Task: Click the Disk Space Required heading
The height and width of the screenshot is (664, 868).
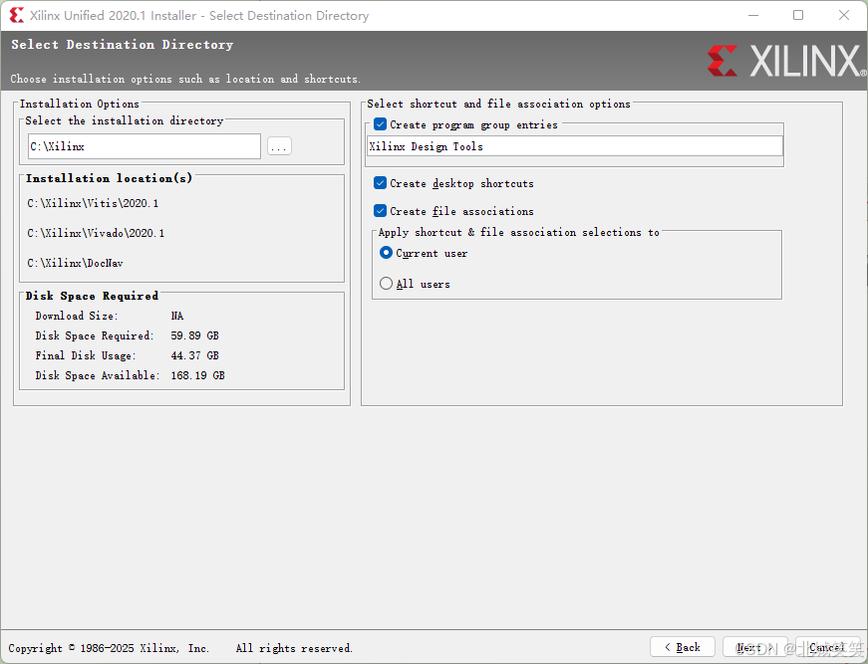Action: [92, 296]
